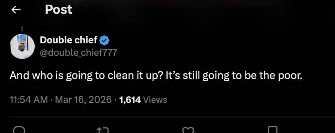Click the "Post" header title
Screen dimensions: 335x133
pos(59,10)
